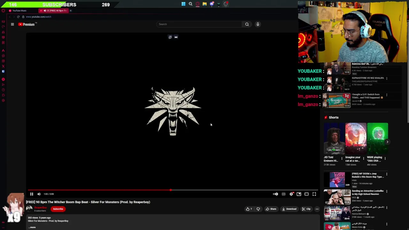Subscribe to the ReaperBoy channel

tap(58, 209)
